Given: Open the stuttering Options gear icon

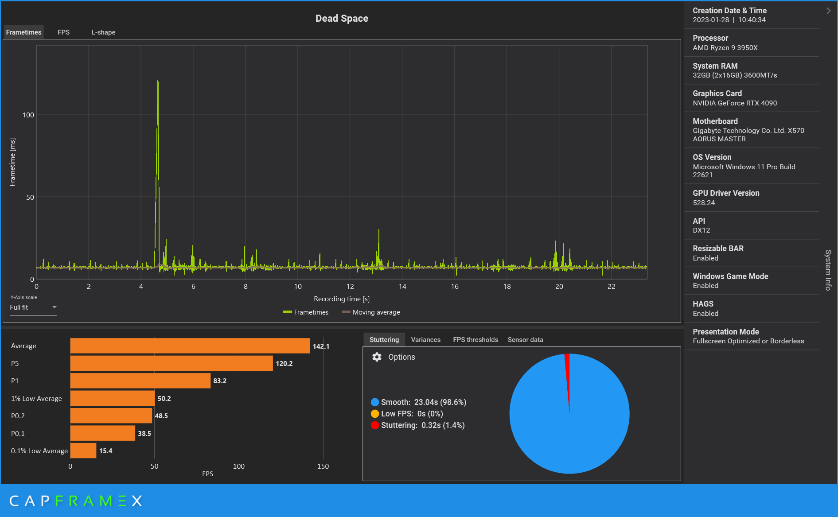Looking at the screenshot, I should click(x=377, y=357).
